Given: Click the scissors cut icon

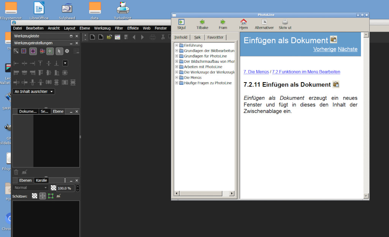Looking at the screenshot, I should point(163,37).
